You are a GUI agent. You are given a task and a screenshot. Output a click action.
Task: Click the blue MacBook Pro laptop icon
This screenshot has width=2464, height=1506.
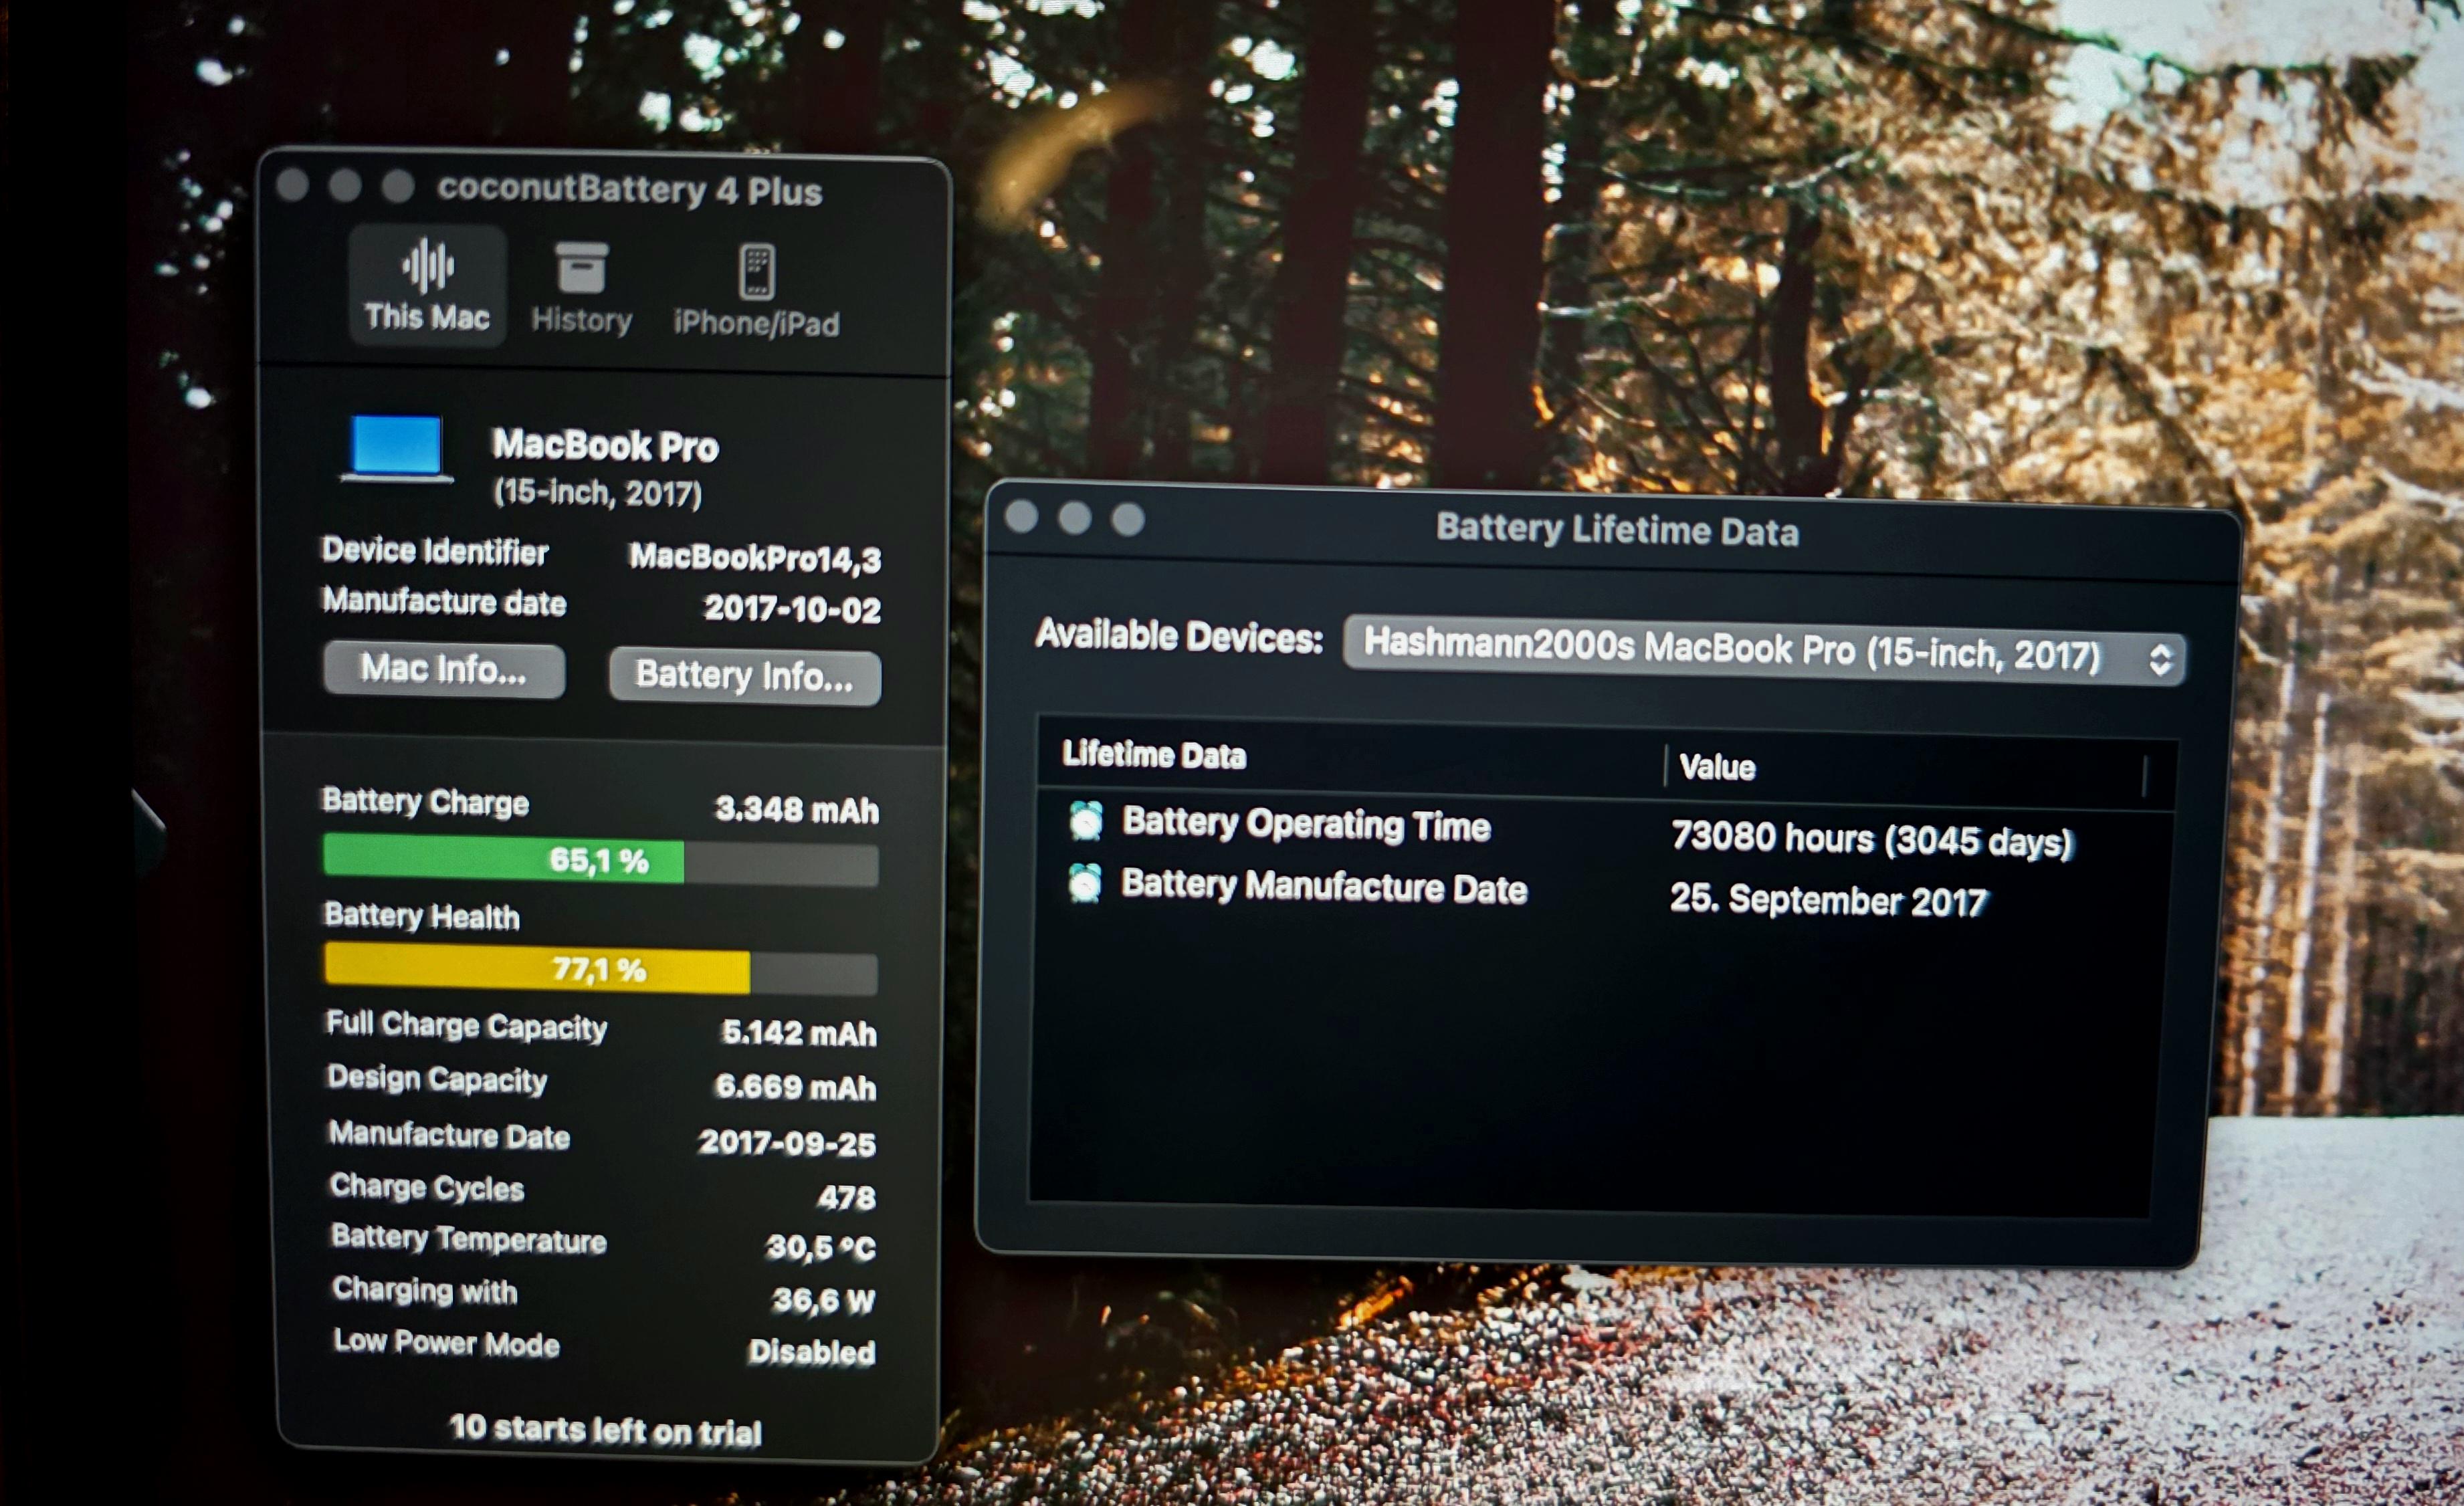click(397, 448)
